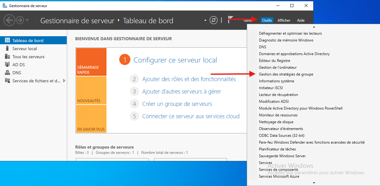Choose Services in the Outils menu
Screen dimensions: 380x186
click(265, 163)
